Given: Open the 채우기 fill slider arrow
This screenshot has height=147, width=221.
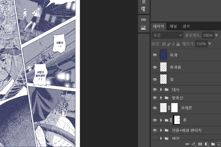Looking at the screenshot, I should pyautogui.click(x=210, y=44).
